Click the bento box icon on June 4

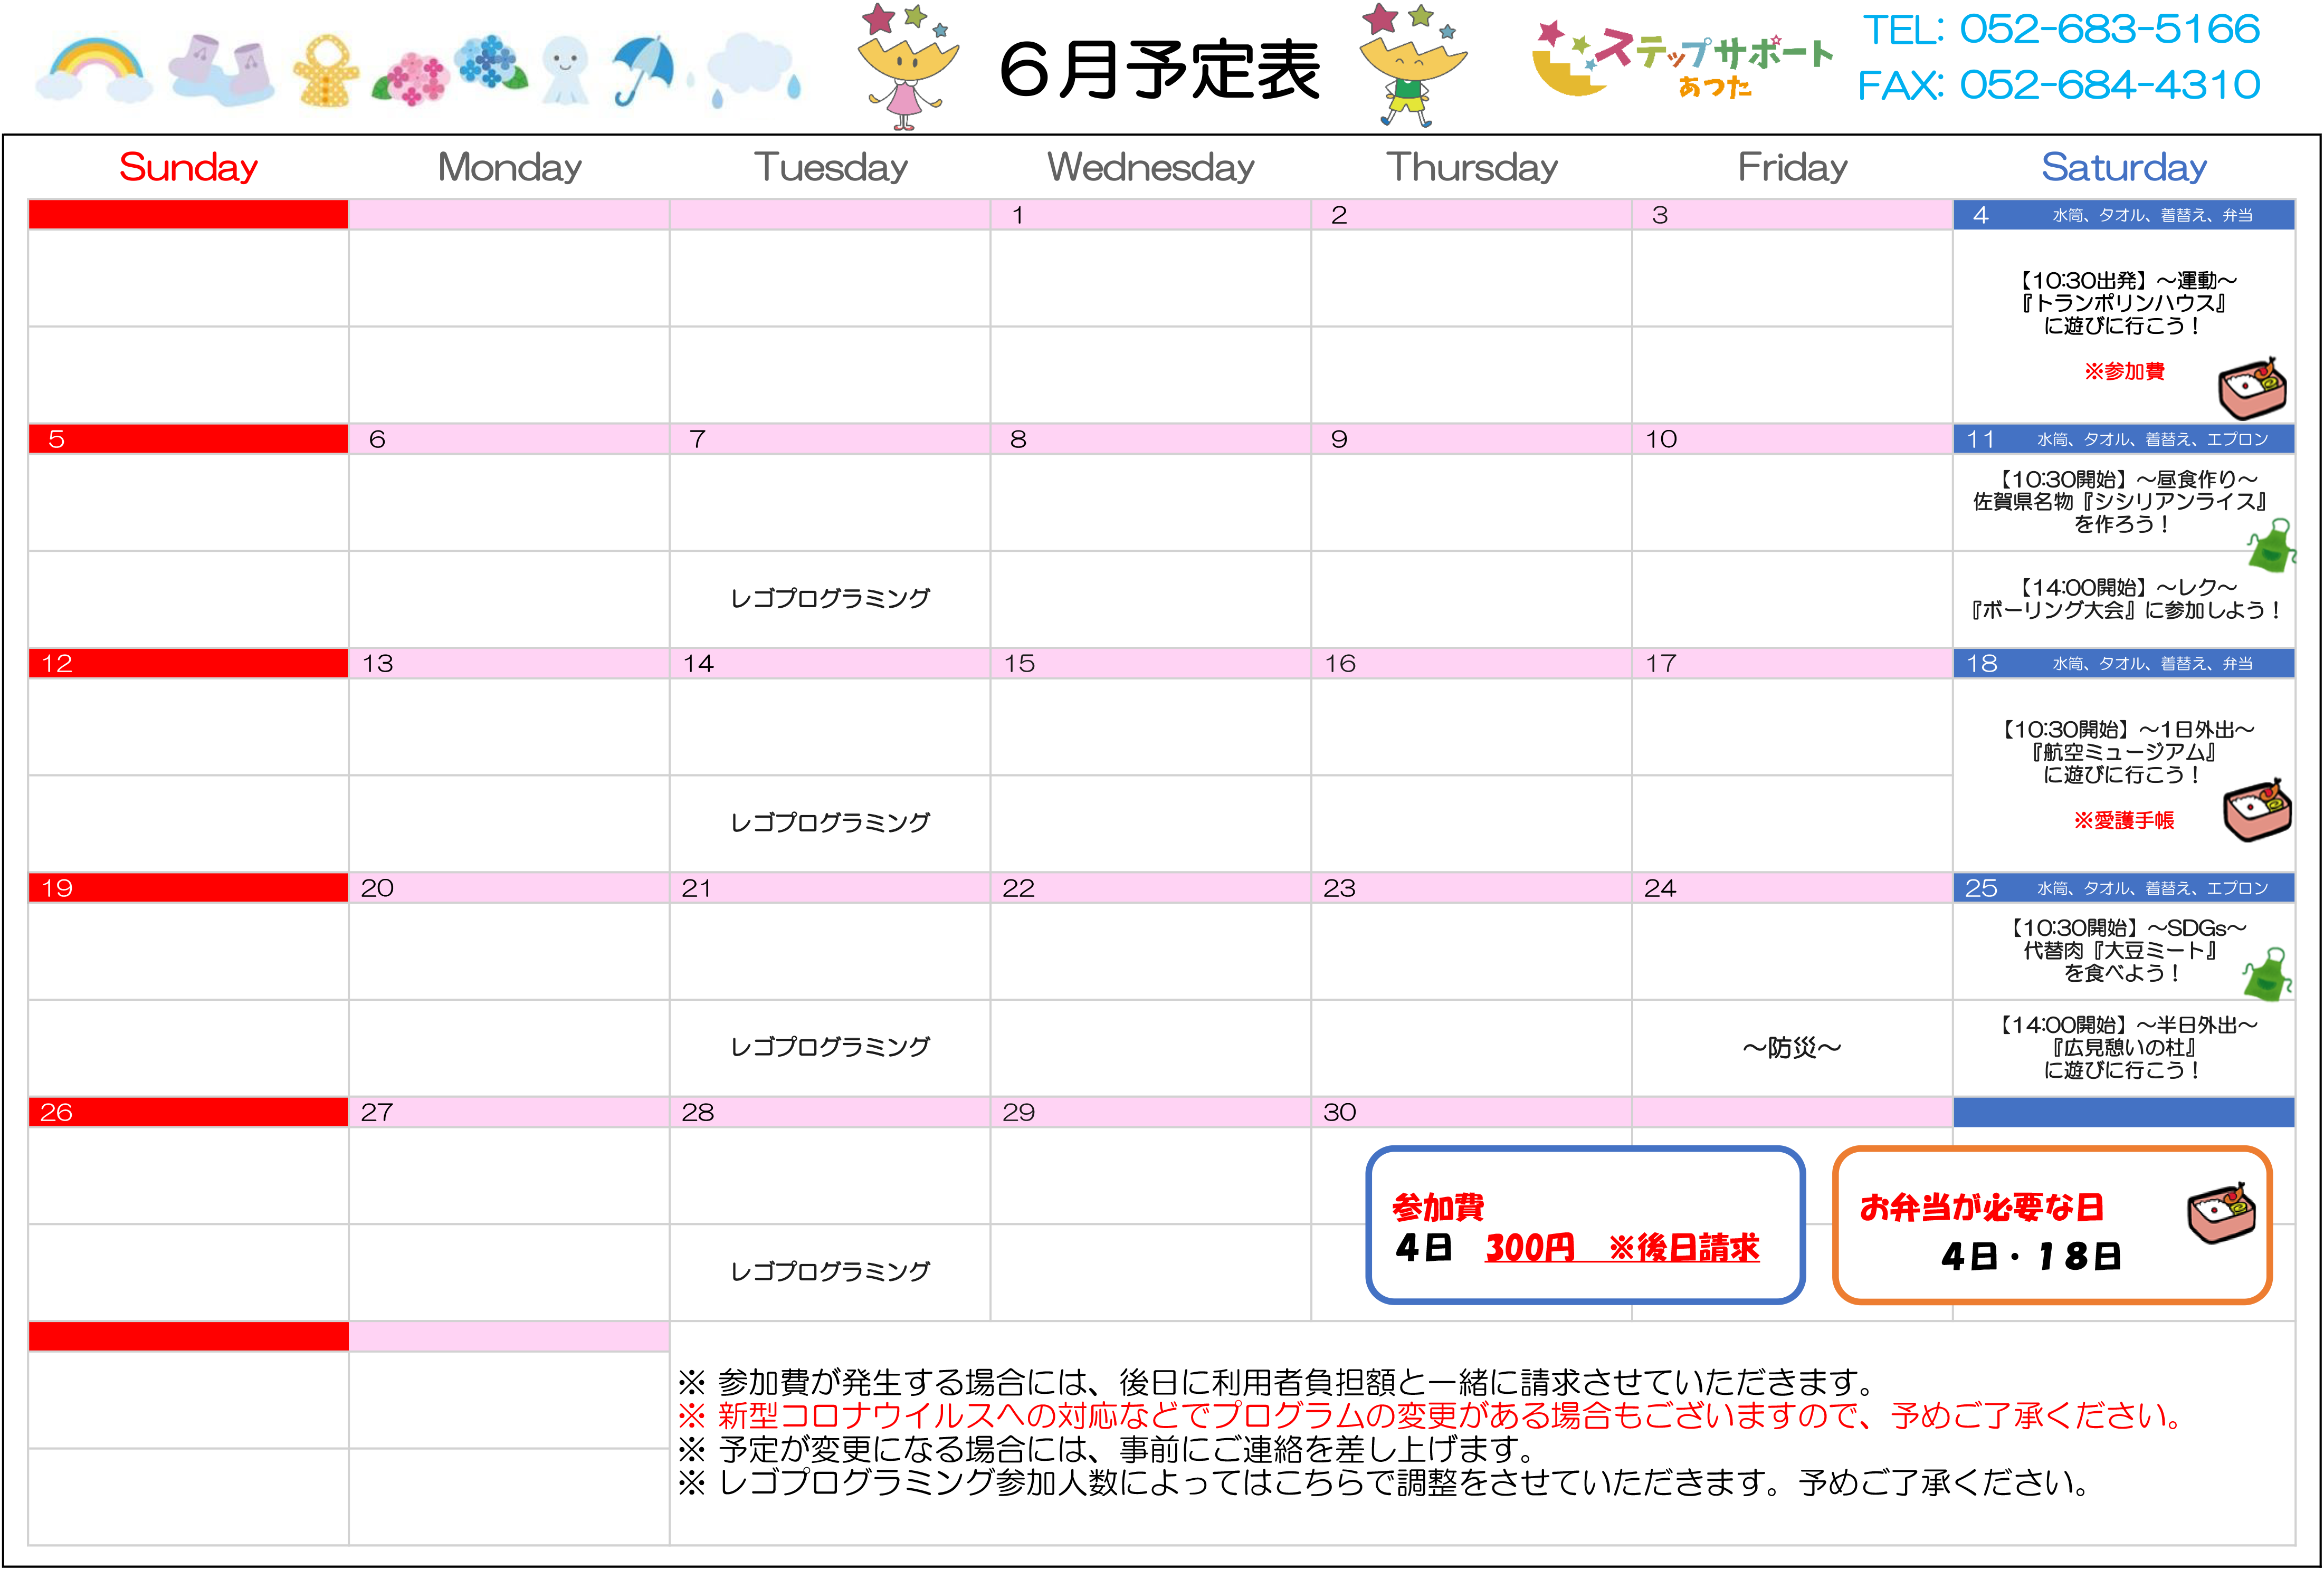[x=2252, y=388]
